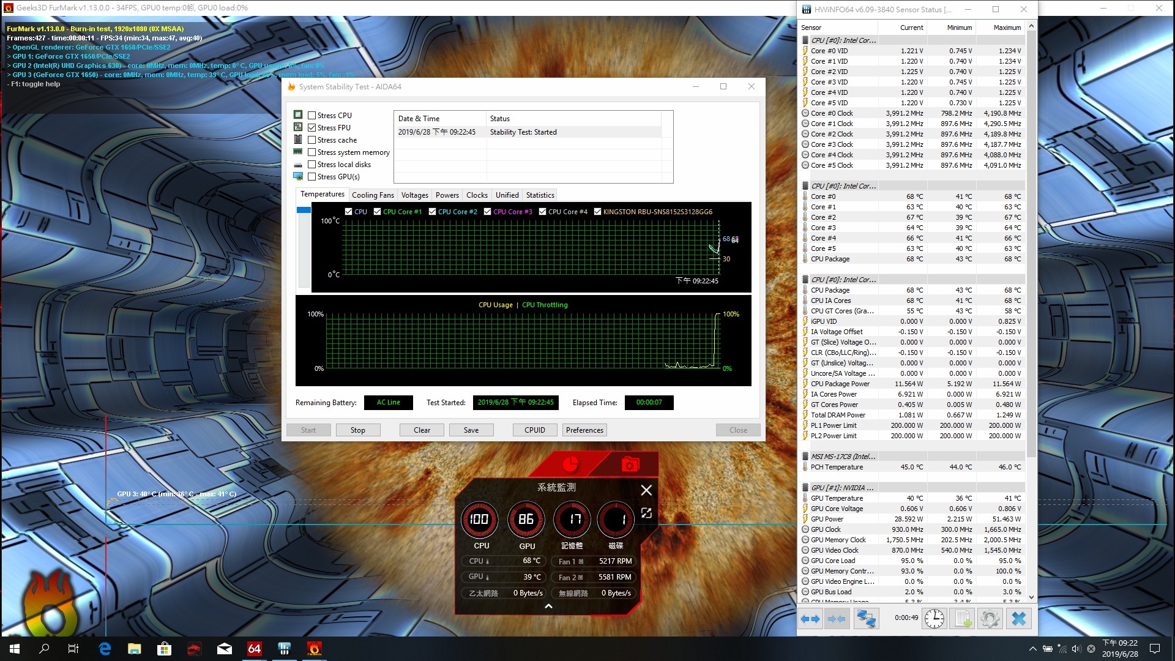The width and height of the screenshot is (1175, 661).
Task: Click HWiNFO blue X close-sensors icon
Action: click(1019, 619)
